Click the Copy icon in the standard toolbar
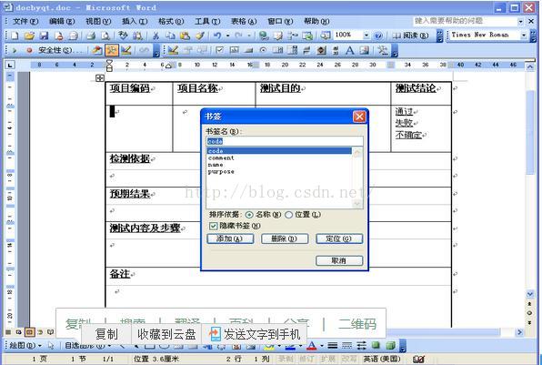The height and width of the screenshot is (365, 542). pos(170,35)
